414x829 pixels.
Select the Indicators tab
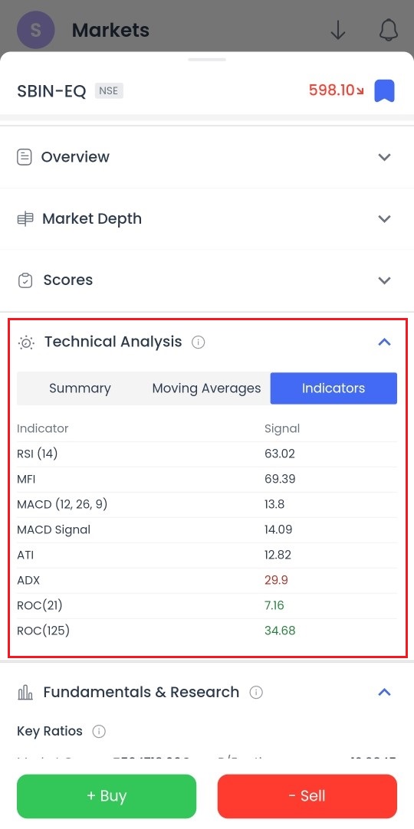point(333,388)
